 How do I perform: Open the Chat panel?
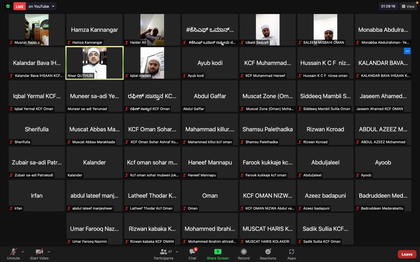tap(192, 254)
